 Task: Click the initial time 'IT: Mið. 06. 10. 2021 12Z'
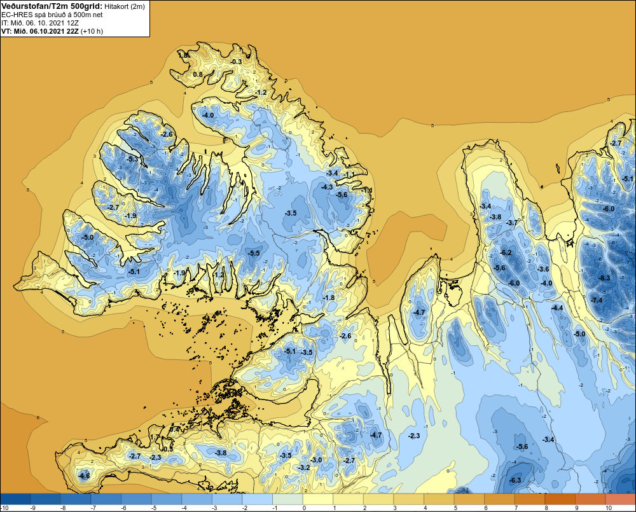41,23
